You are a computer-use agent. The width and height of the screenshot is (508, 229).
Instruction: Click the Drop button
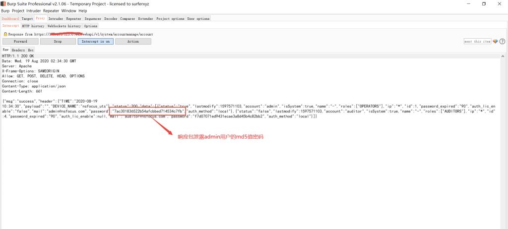(58, 42)
